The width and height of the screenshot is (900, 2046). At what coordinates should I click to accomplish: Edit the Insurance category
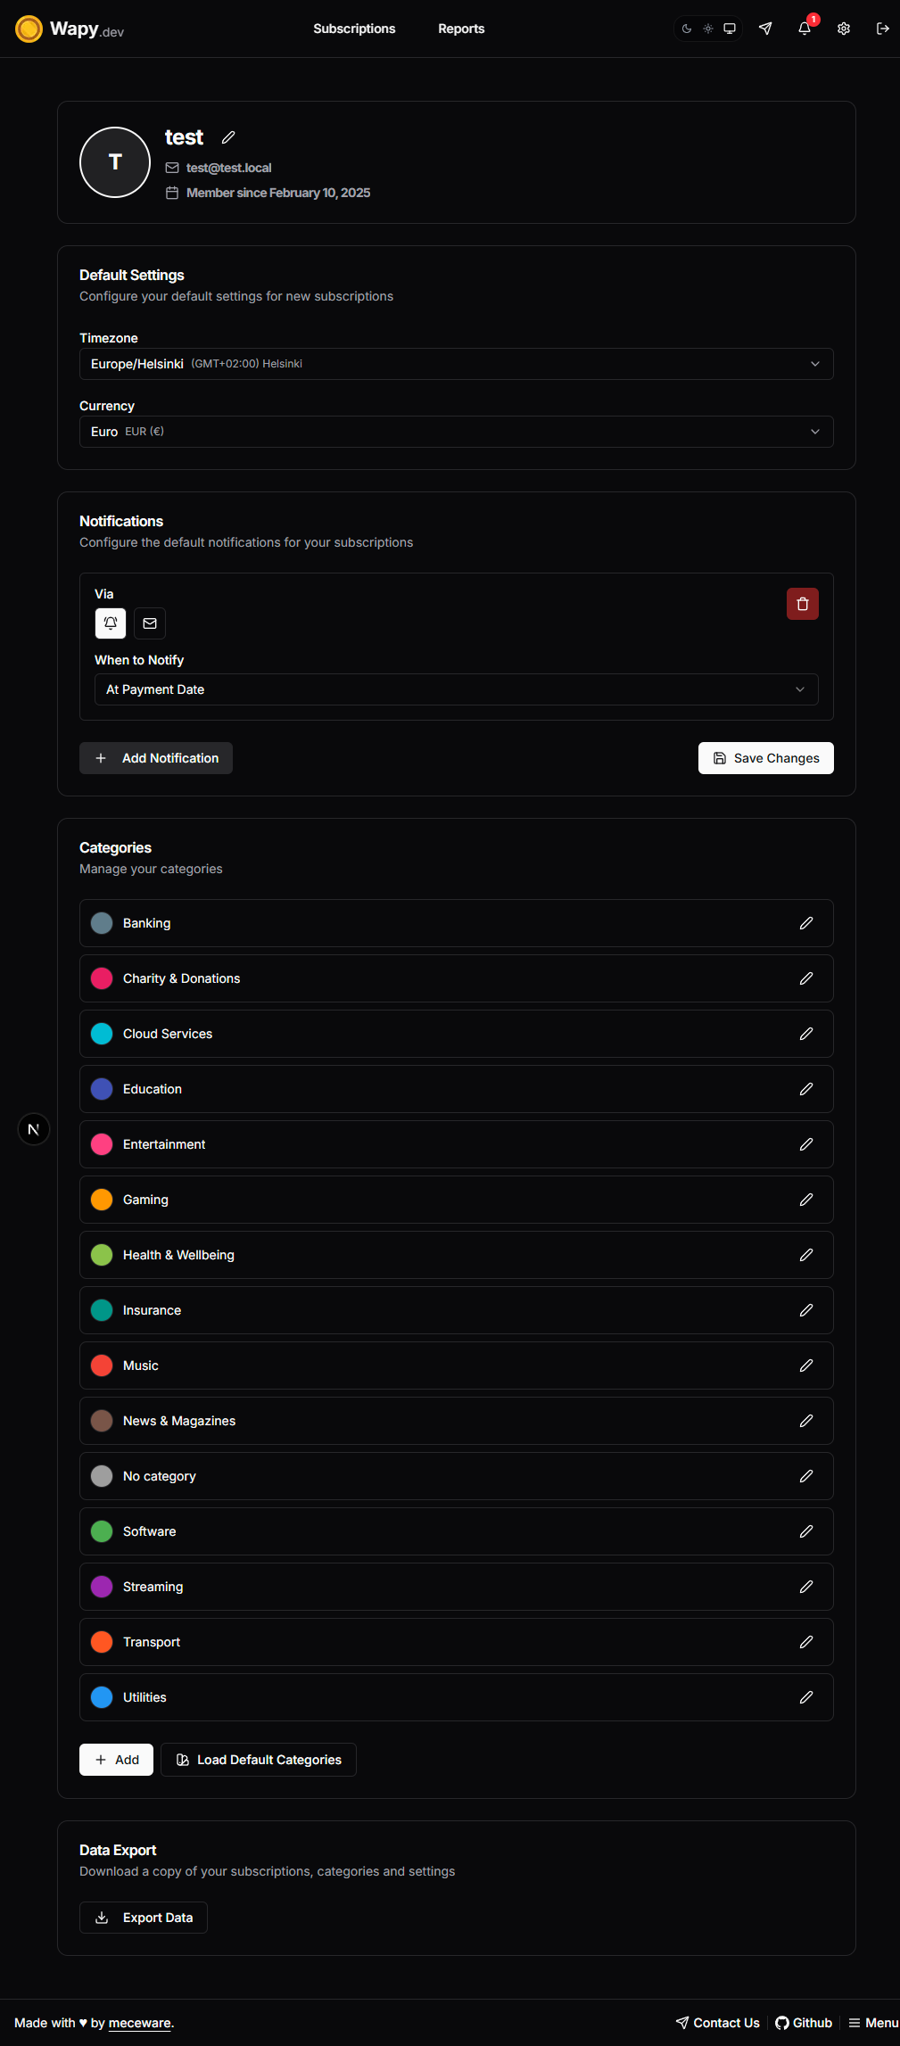tap(806, 1310)
